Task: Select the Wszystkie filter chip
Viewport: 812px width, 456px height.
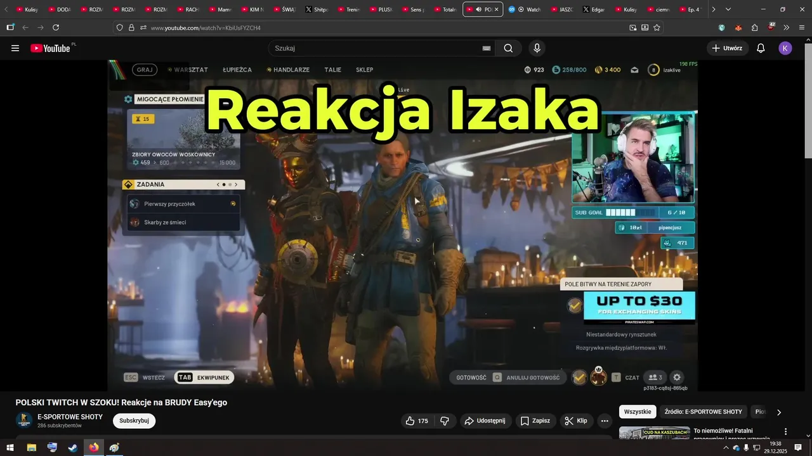Action: click(x=638, y=412)
